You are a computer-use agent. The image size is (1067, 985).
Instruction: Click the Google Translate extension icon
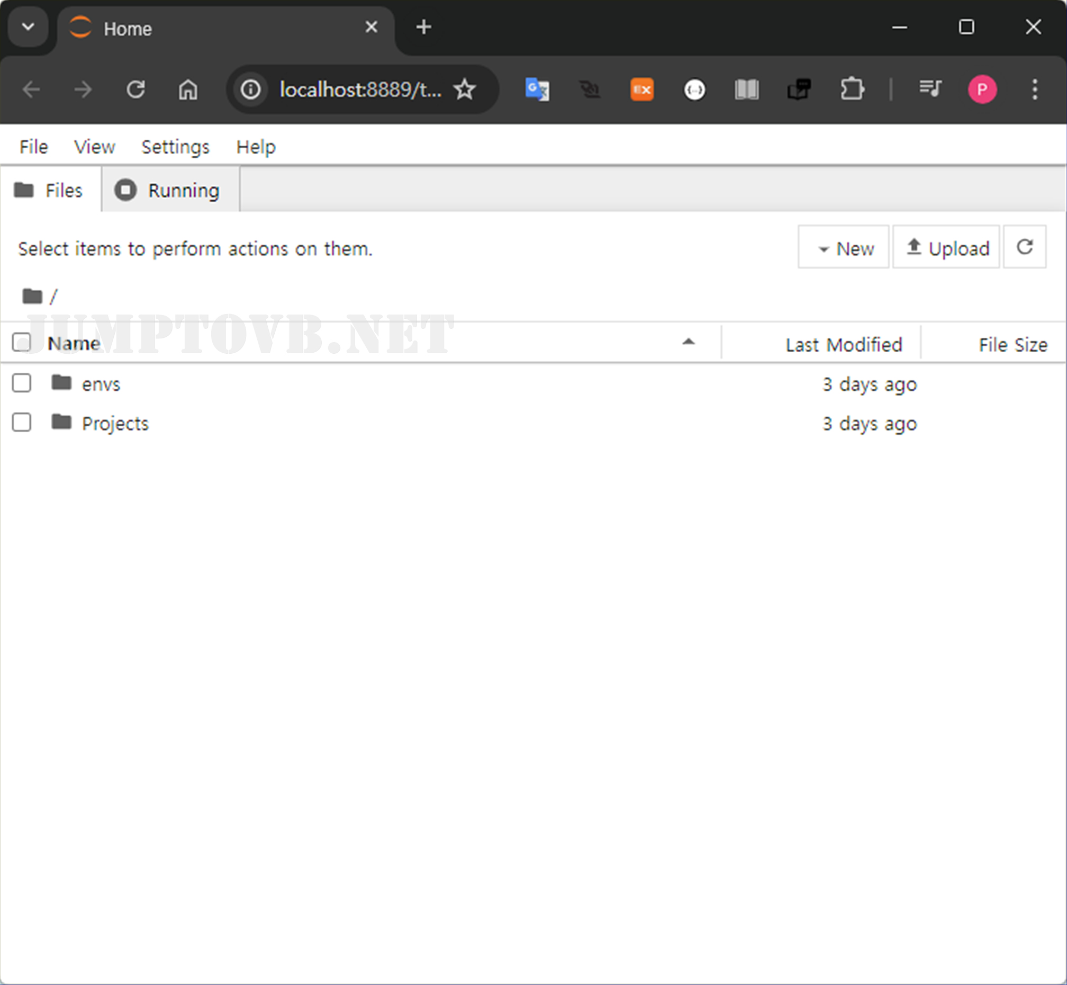coord(537,89)
